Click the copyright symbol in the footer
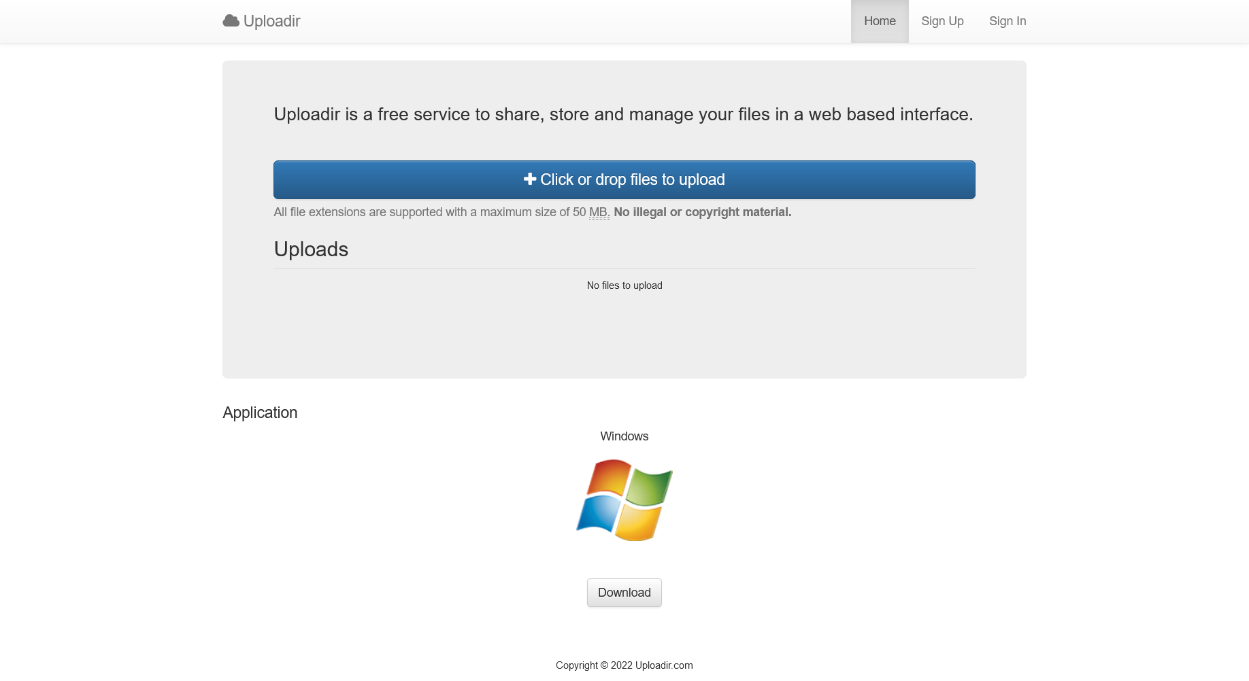Viewport: 1249px width, 681px height. [x=604, y=665]
